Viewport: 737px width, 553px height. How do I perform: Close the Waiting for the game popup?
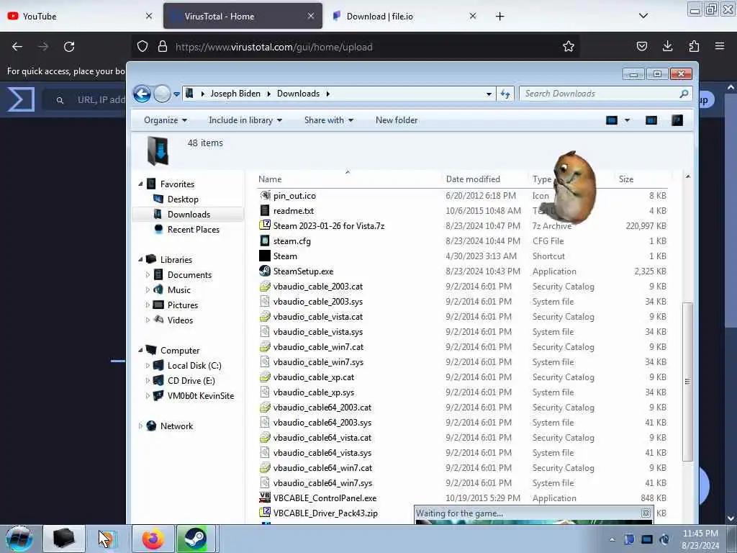pos(646,513)
